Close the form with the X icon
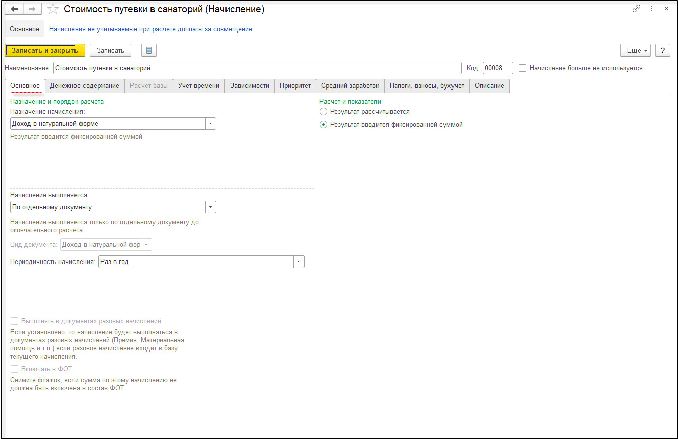This screenshot has width=678, height=439. coord(666,9)
